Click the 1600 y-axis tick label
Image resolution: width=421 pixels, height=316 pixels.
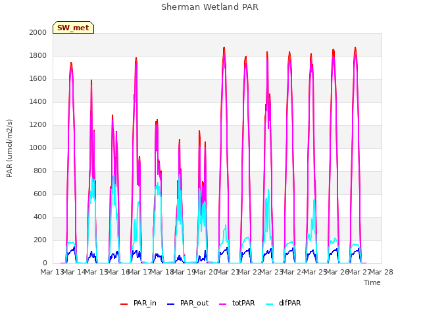[38, 79]
